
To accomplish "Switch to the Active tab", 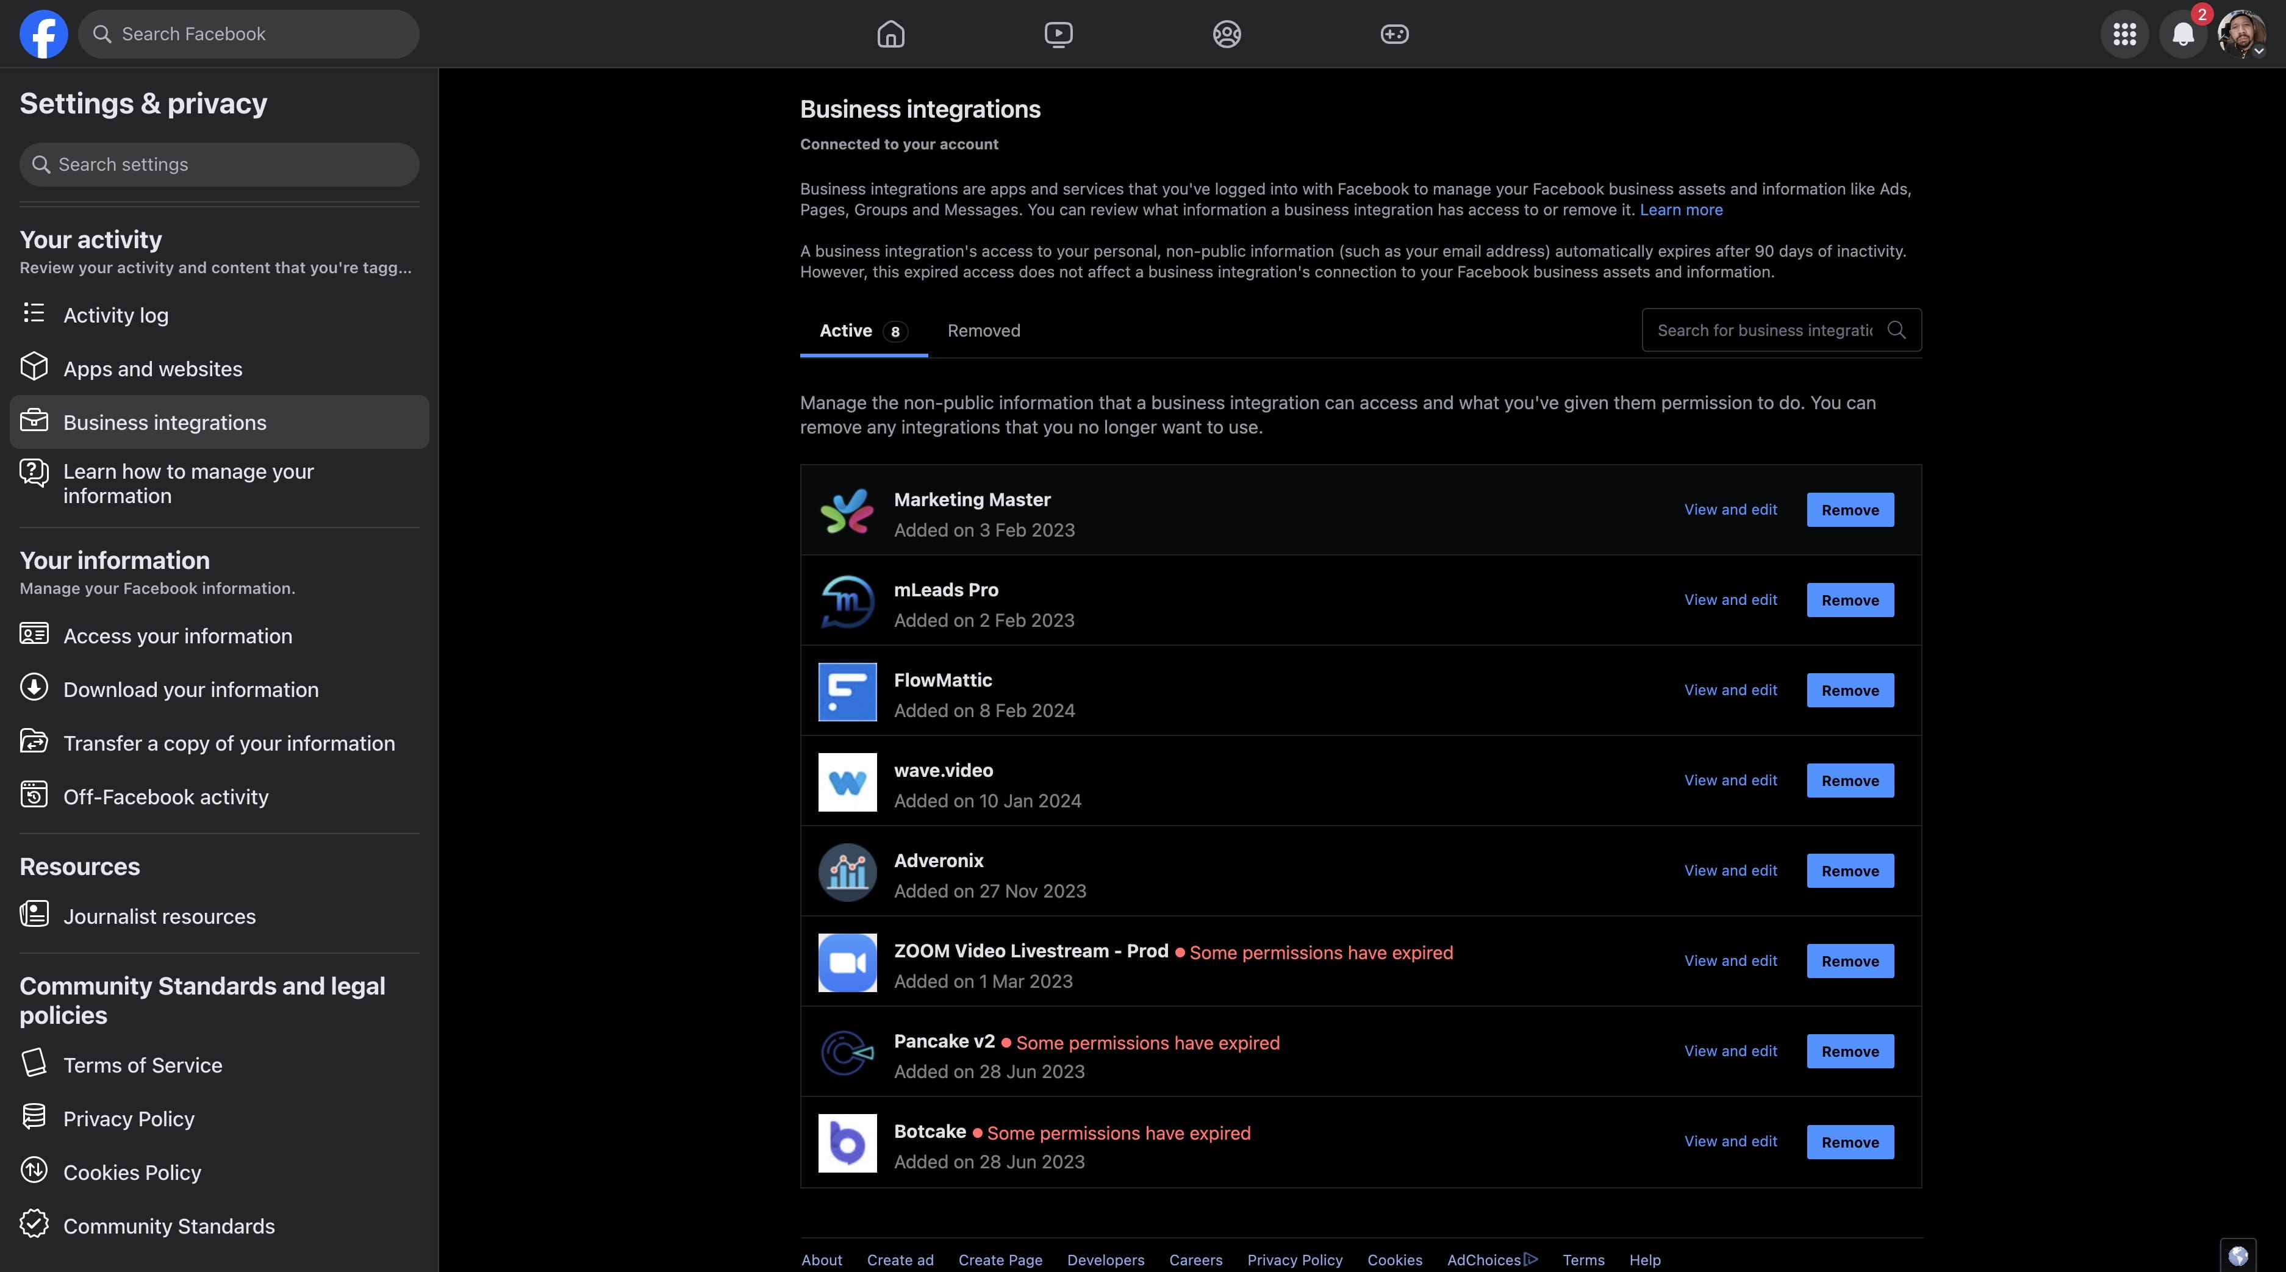I will pyautogui.click(x=864, y=331).
